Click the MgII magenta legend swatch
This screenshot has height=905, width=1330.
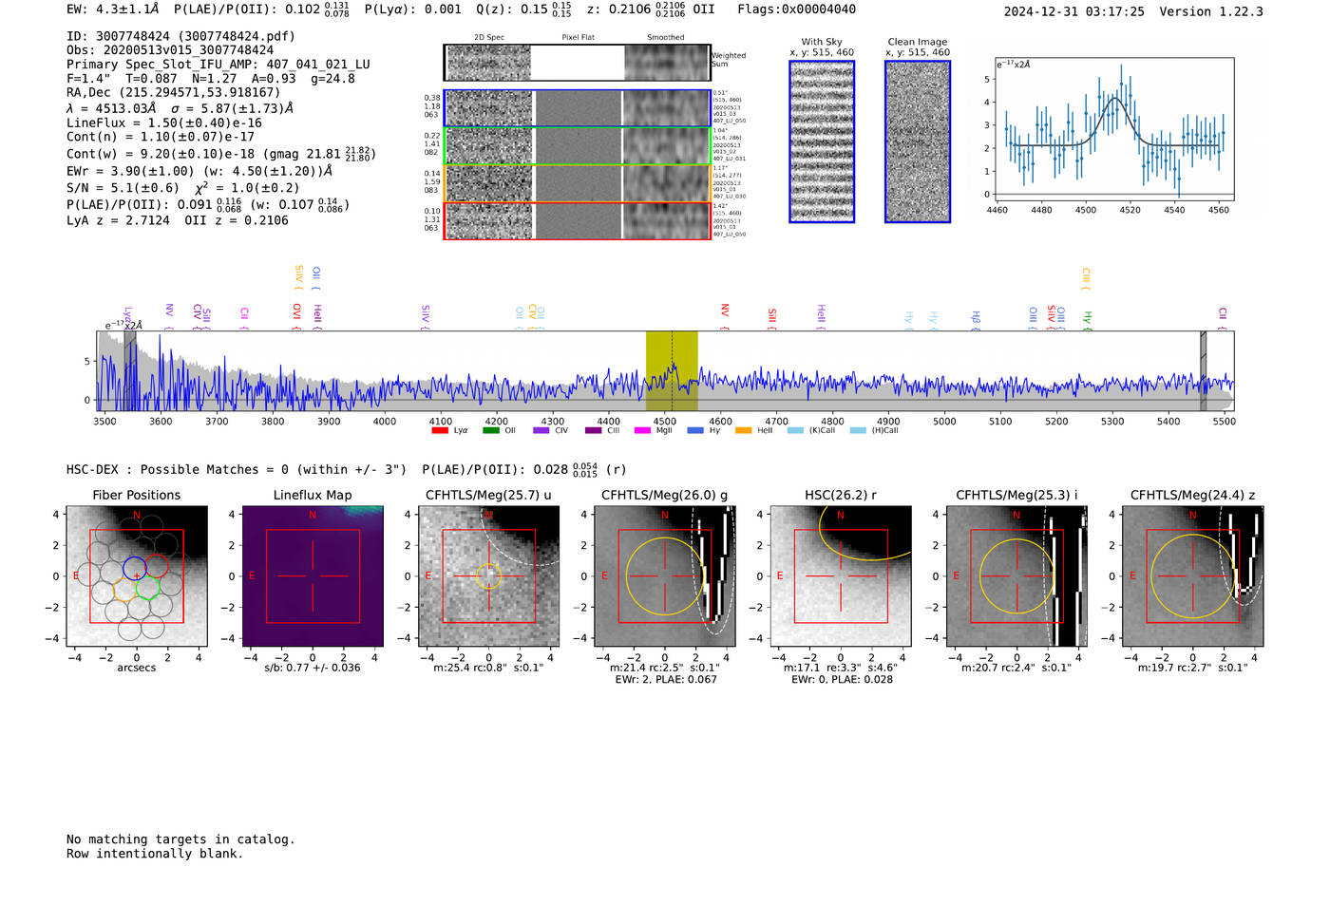(x=643, y=431)
